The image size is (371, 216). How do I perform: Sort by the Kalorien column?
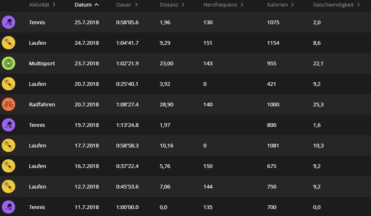[x=280, y=5]
